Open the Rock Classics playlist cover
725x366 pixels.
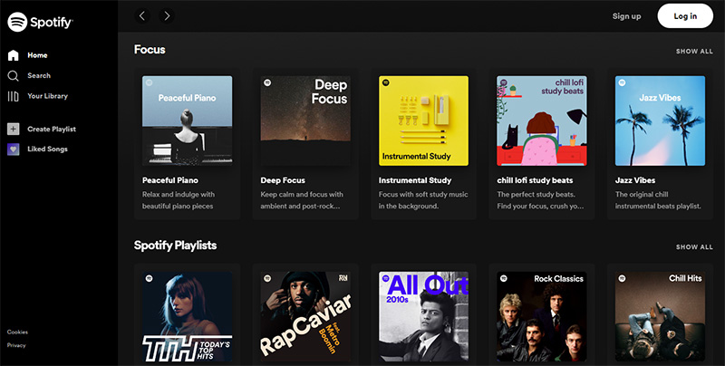tap(542, 316)
